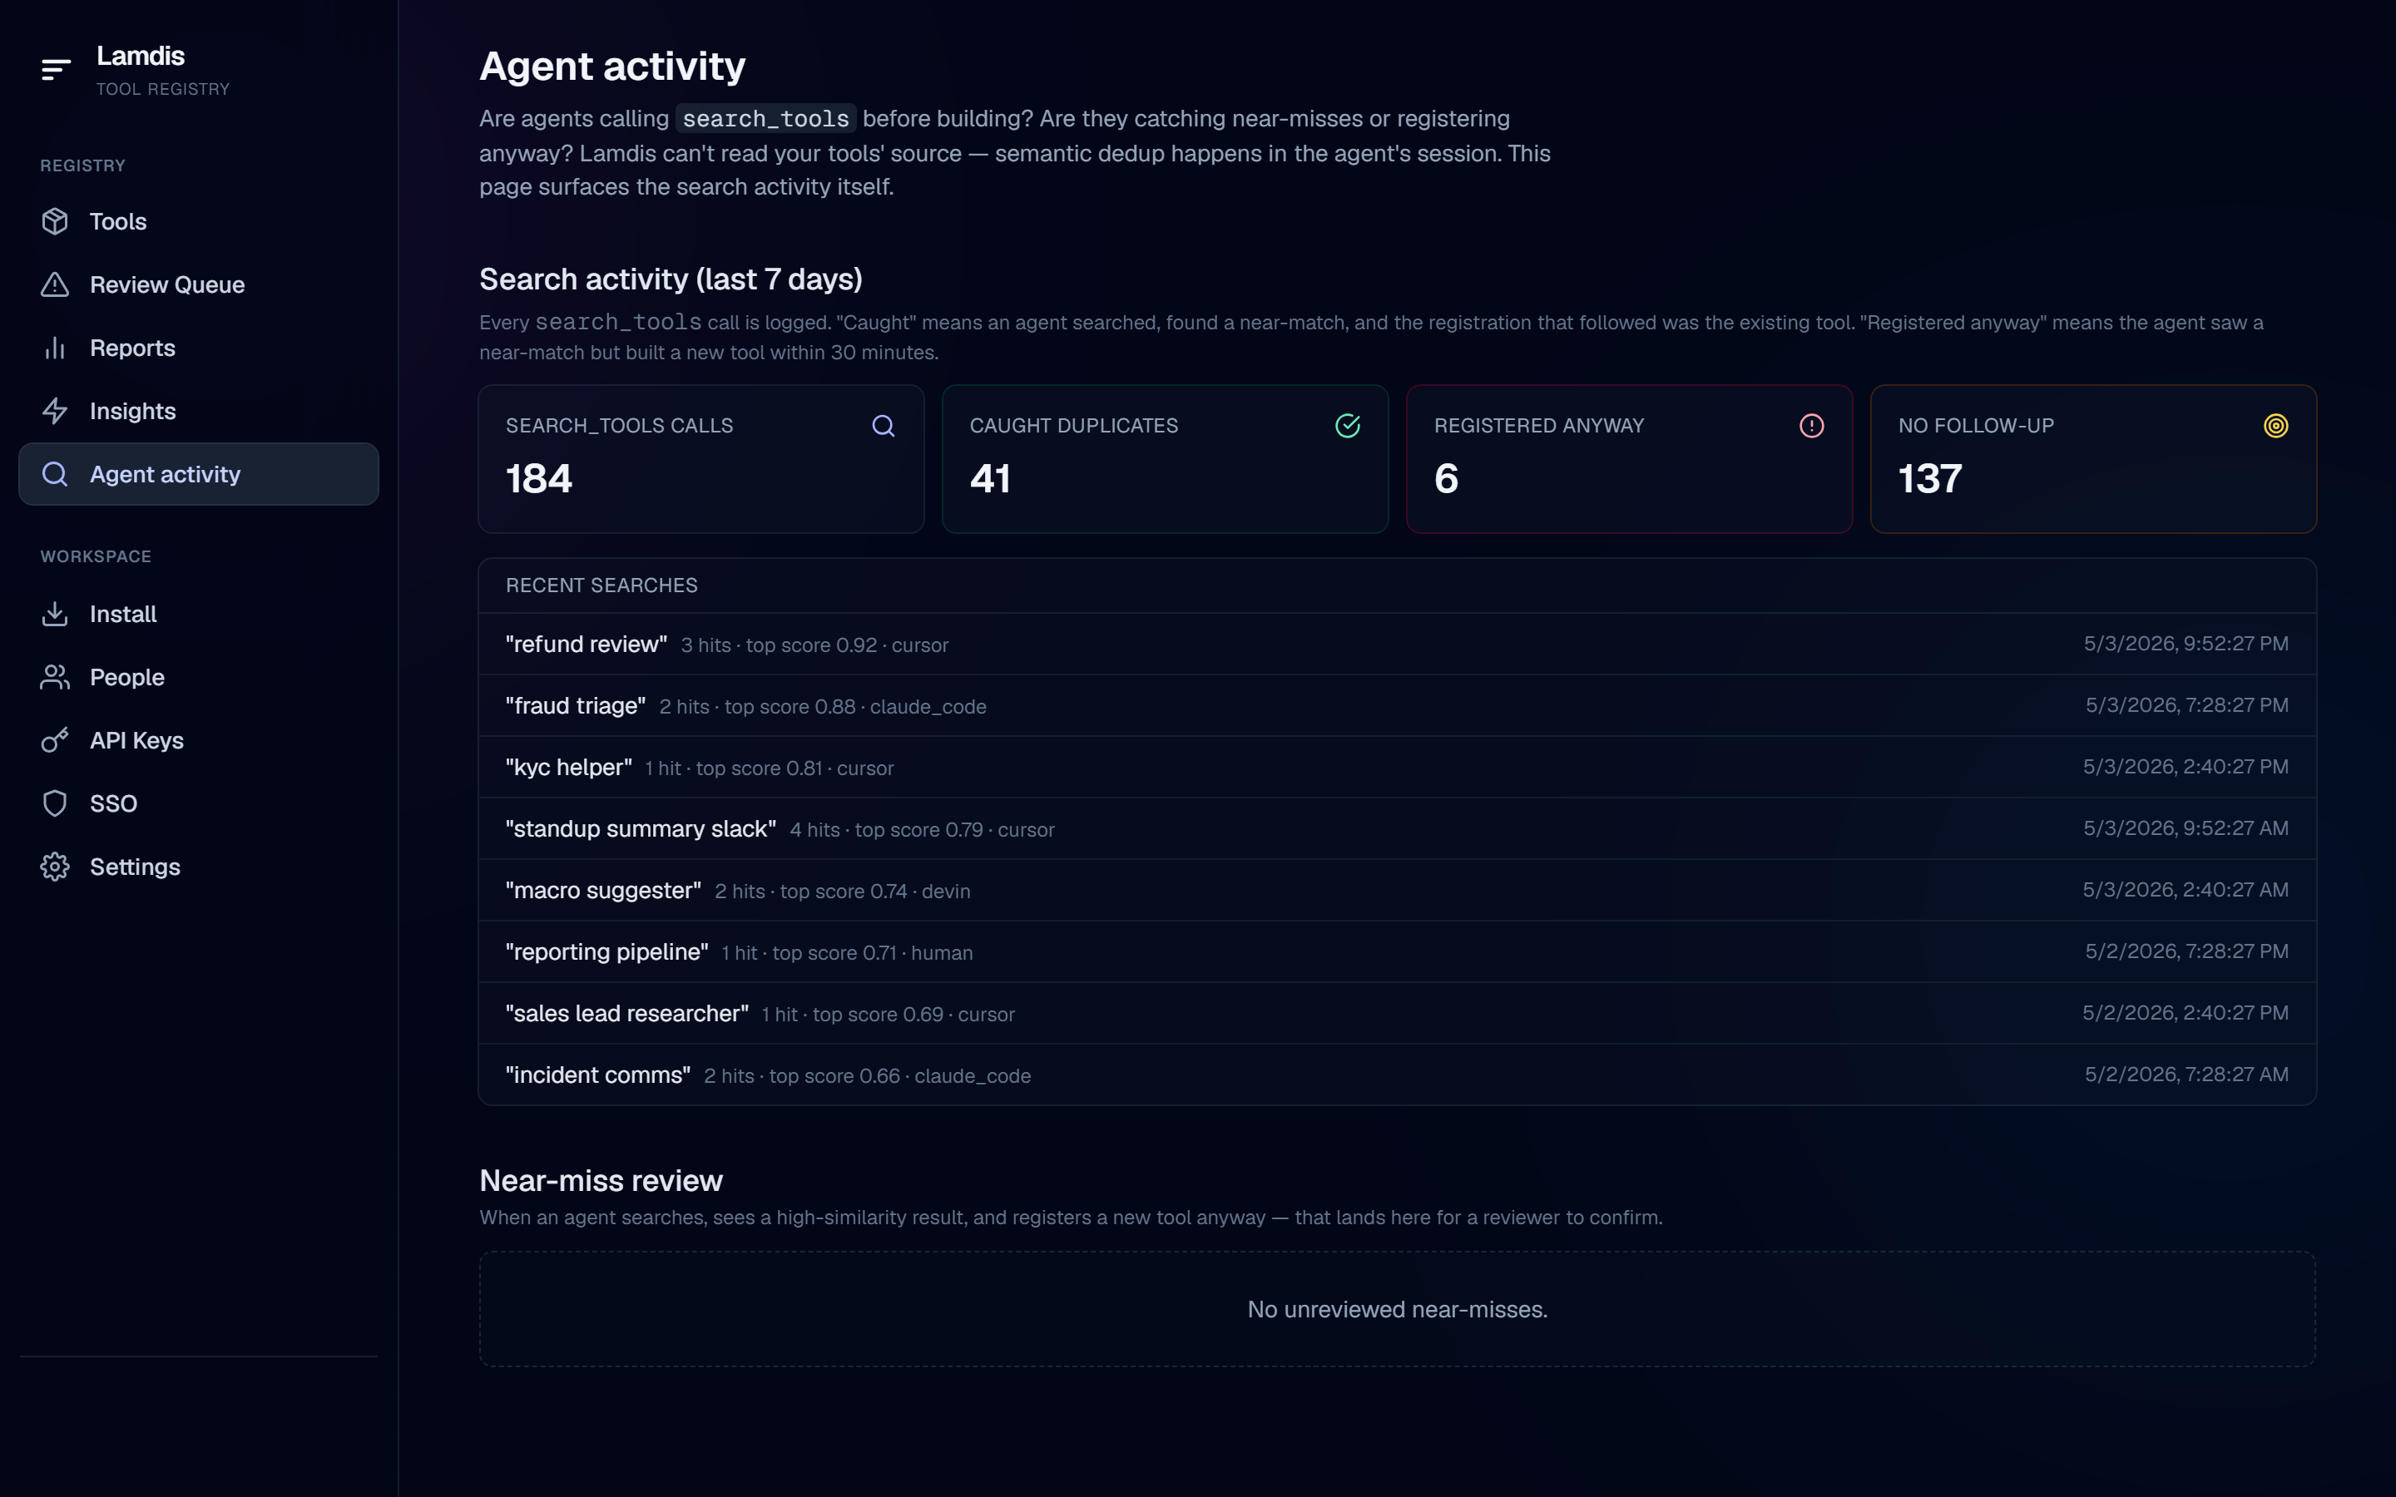Click the 137 no follow-up value

pos(1929,479)
